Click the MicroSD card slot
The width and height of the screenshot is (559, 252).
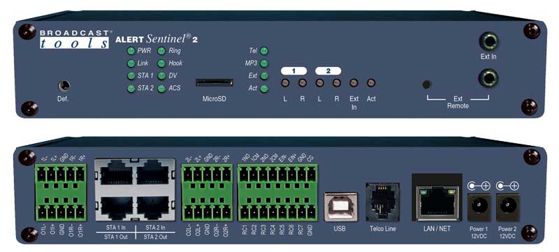tap(215, 83)
